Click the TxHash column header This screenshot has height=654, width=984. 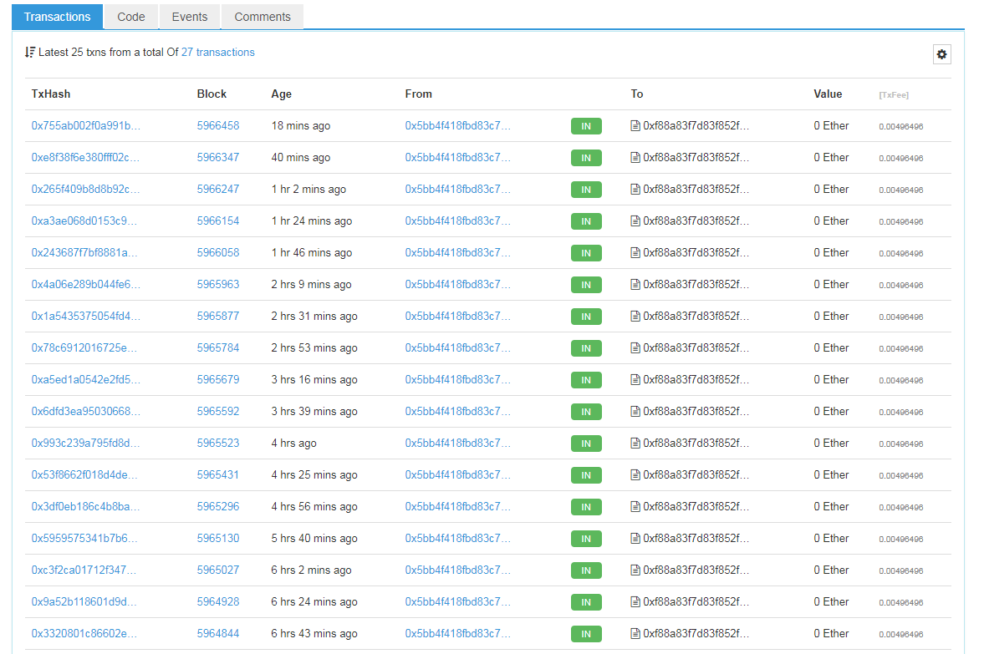point(51,94)
